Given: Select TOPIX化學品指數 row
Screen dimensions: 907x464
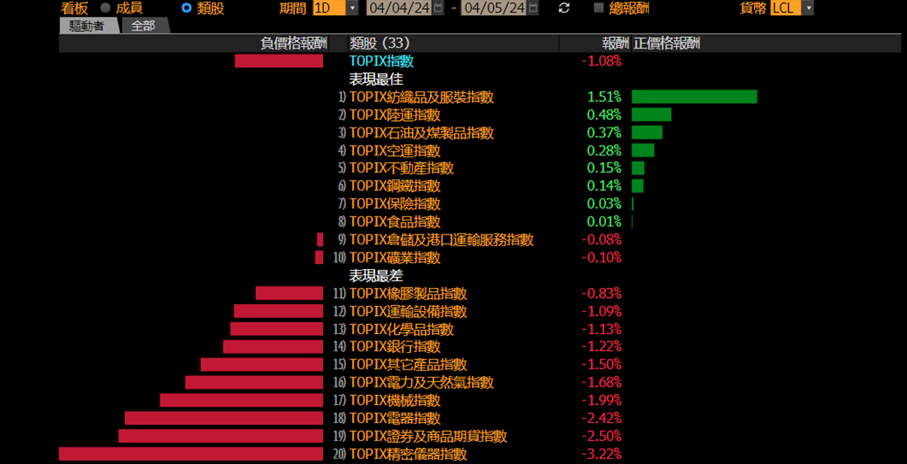Looking at the screenshot, I should pyautogui.click(x=401, y=329).
